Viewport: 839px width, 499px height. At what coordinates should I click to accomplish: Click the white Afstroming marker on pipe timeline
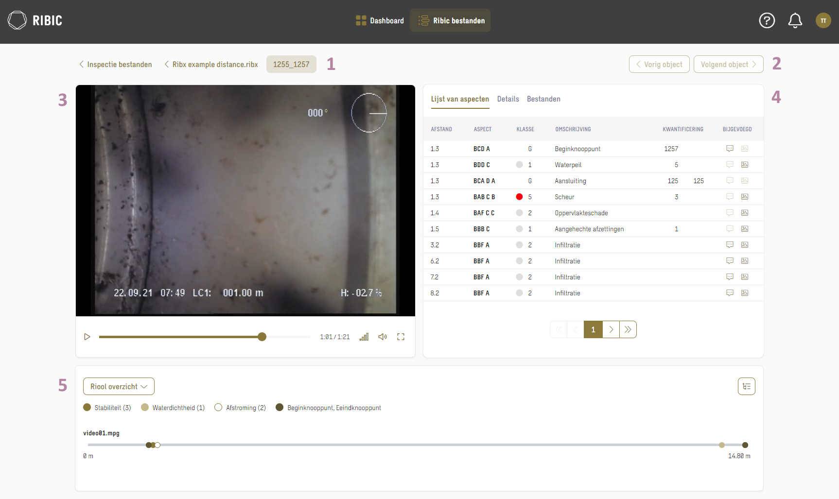coord(157,445)
